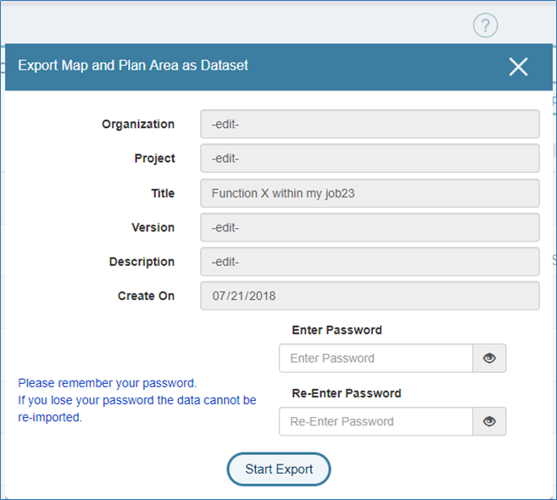
Task: Click the Create On date field
Action: (370, 296)
